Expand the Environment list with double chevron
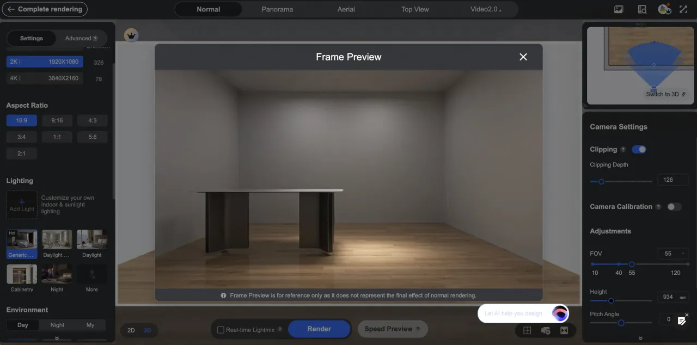The image size is (697, 345). [57, 338]
